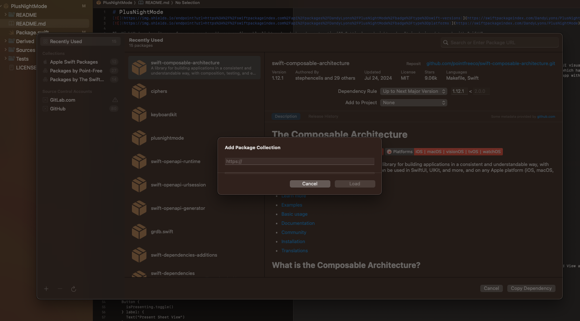Click the minus button to remove a collection

(x=60, y=289)
